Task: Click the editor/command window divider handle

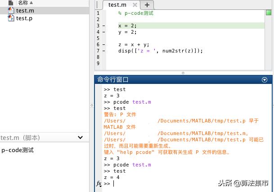Action: [x=183, y=73]
